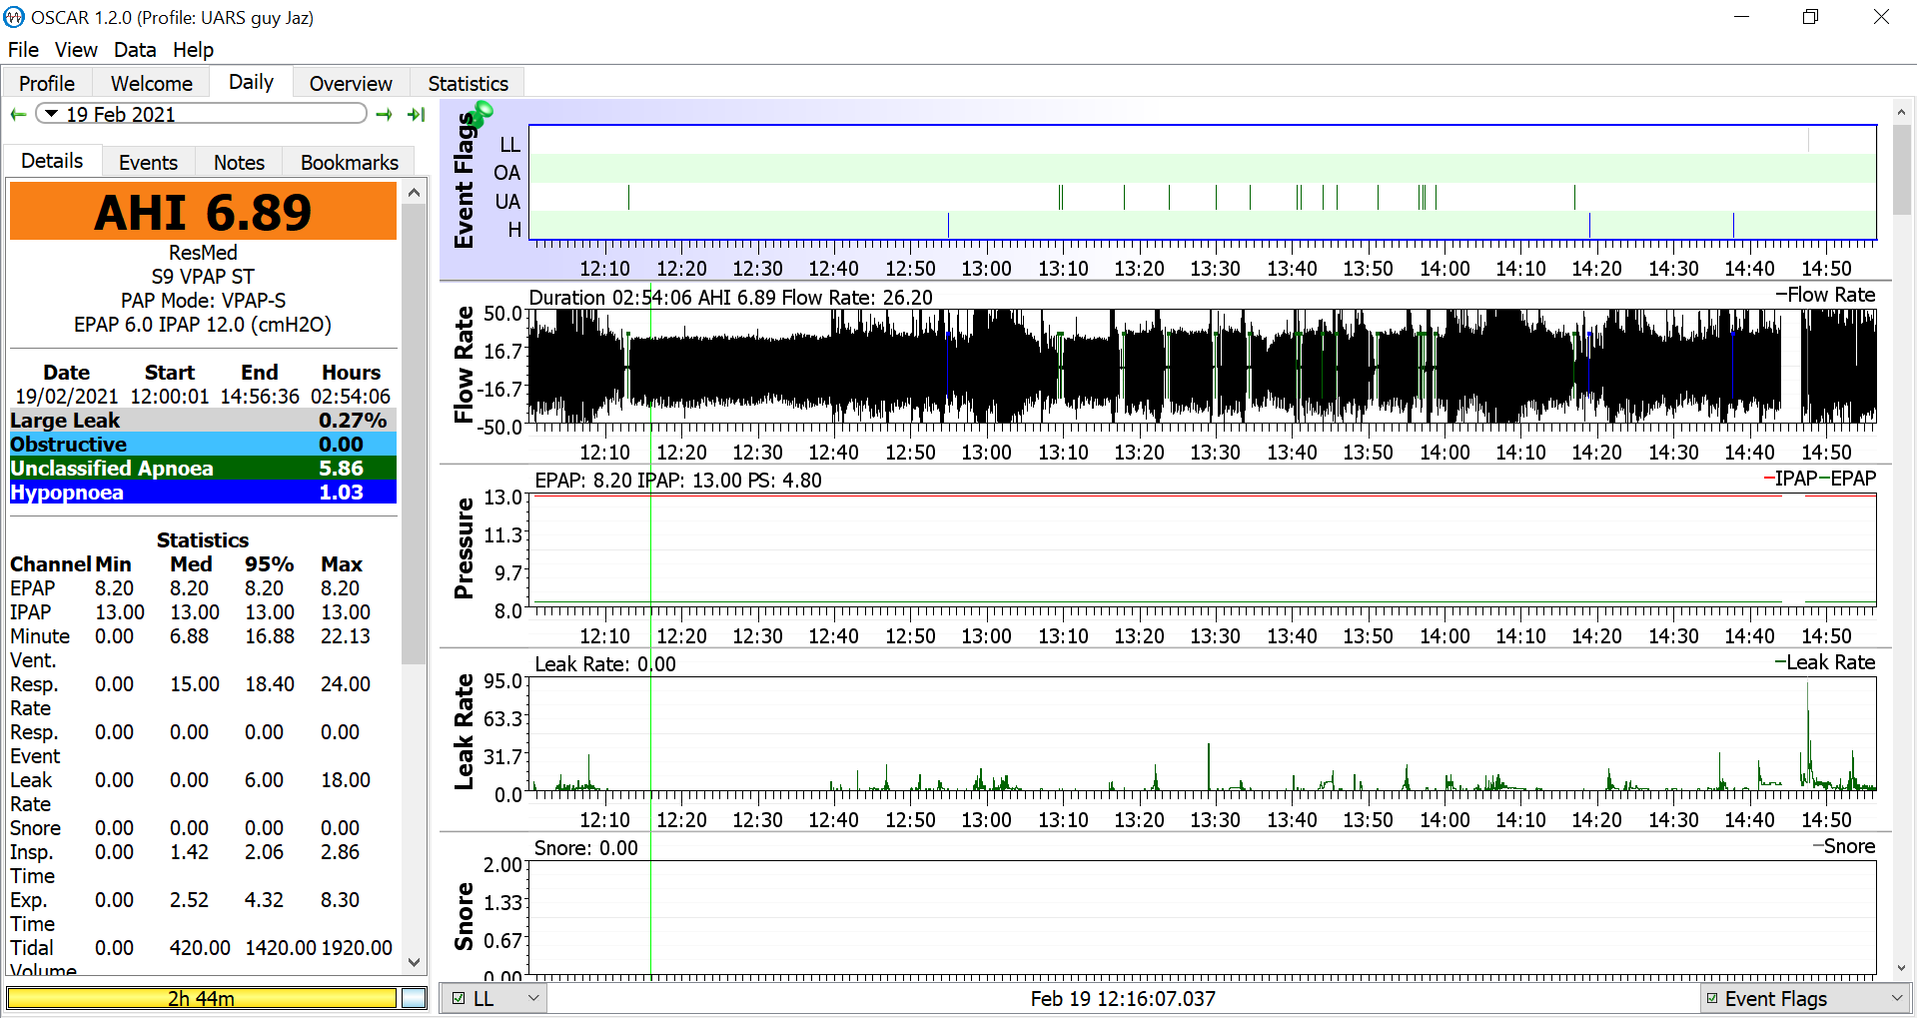Click the orange AHI 6.89 banner
Screen dimensions: 1917x1018
(x=203, y=211)
